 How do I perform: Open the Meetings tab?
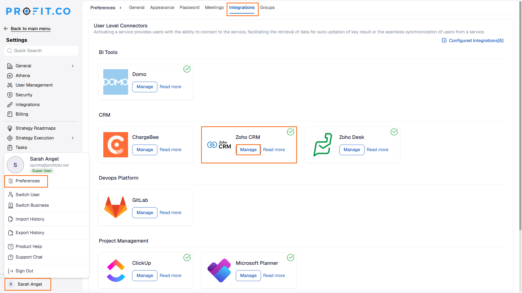[x=214, y=8]
